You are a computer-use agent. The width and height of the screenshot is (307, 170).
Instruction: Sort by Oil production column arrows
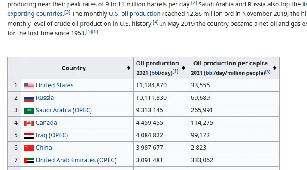click(x=183, y=68)
